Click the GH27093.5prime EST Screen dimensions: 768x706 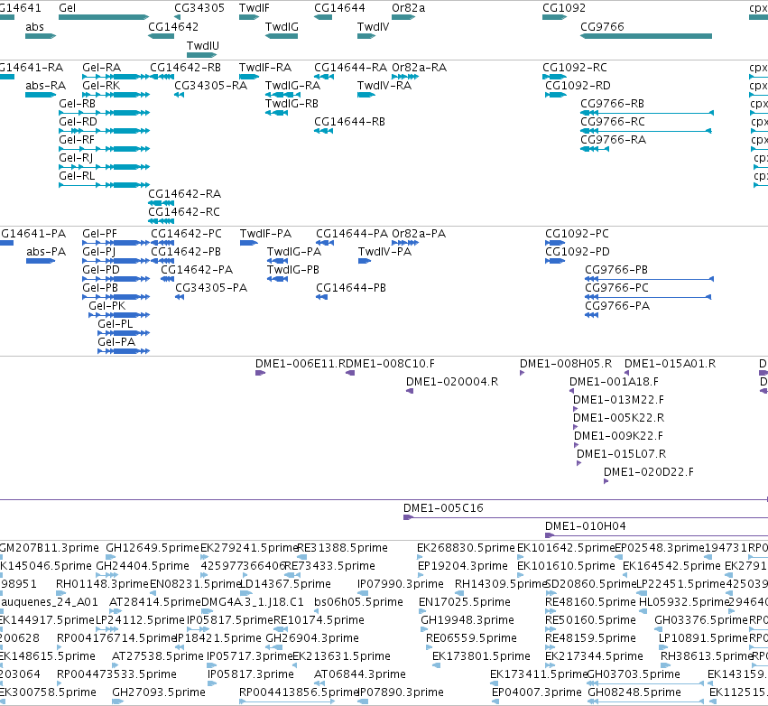click(x=117, y=701)
